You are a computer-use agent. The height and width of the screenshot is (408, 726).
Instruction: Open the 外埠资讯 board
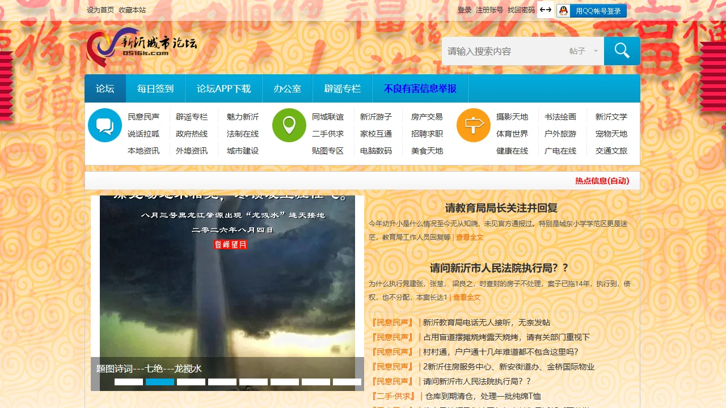click(192, 151)
